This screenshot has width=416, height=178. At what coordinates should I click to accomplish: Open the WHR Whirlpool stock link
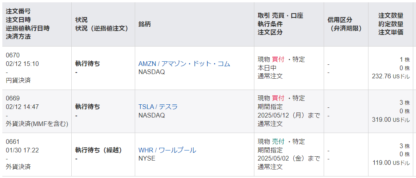click(x=167, y=150)
